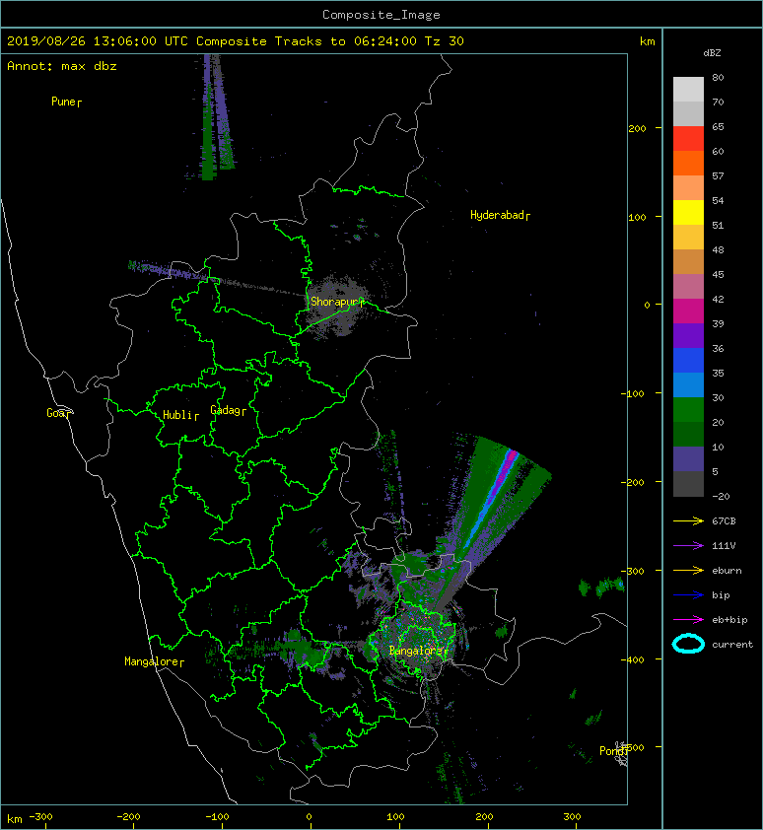Click the purple 111V arrow legend icon
763x830 pixels.
[x=688, y=546]
